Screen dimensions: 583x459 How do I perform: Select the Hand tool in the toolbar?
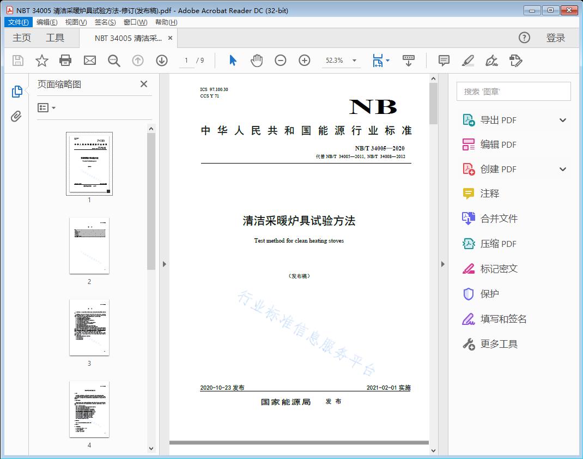pyautogui.click(x=256, y=61)
